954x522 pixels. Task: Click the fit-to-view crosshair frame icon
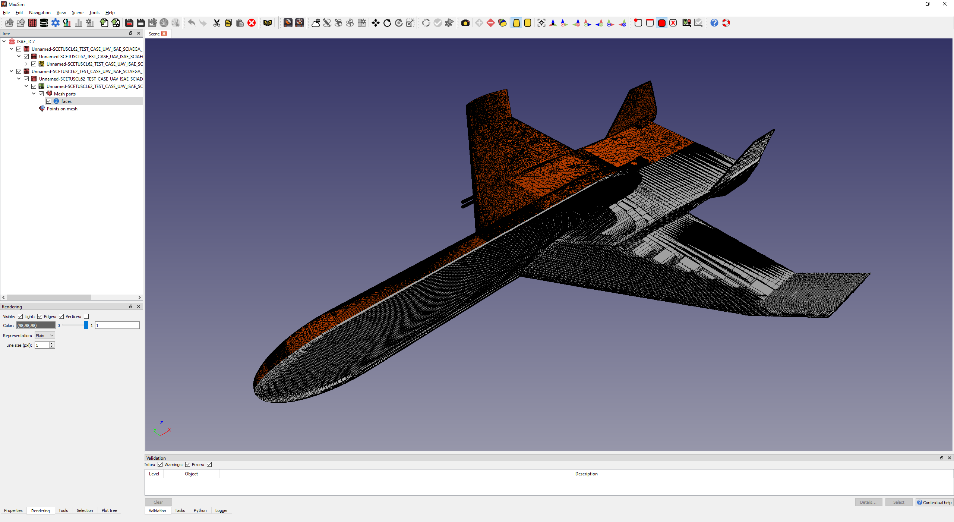[x=541, y=23]
